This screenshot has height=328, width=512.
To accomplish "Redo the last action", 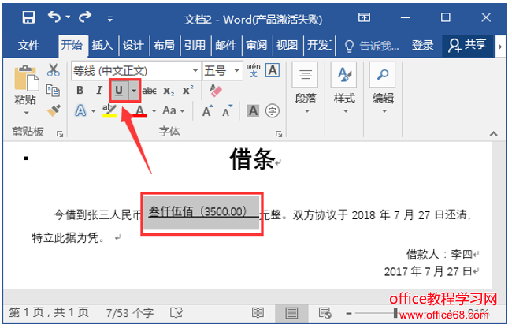I will [85, 17].
